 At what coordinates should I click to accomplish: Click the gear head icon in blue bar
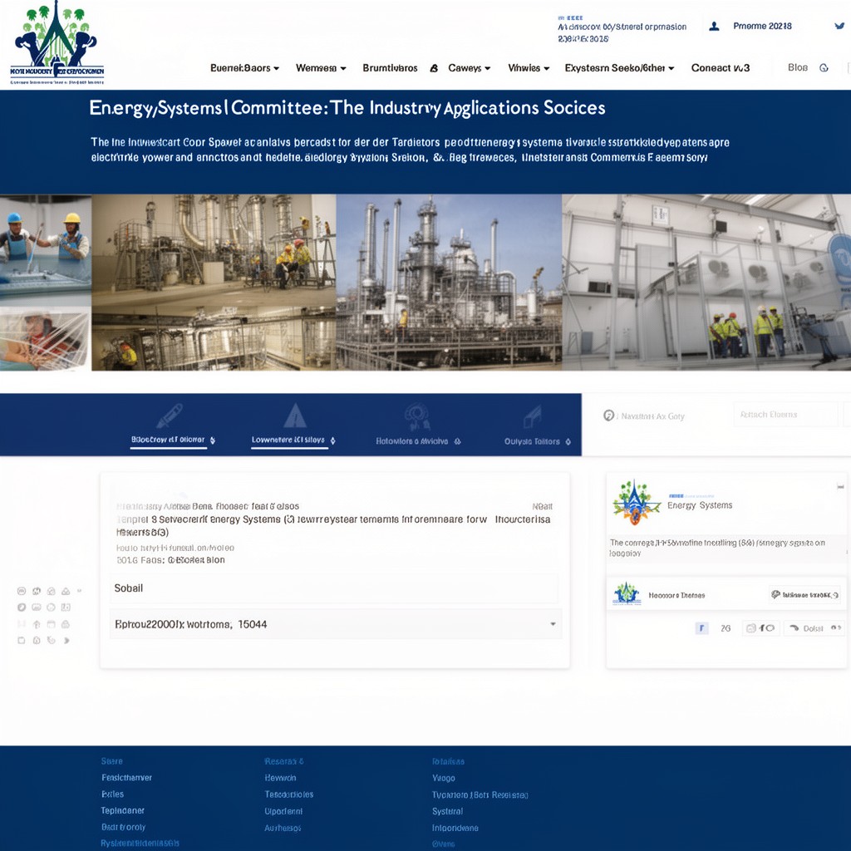point(417,417)
